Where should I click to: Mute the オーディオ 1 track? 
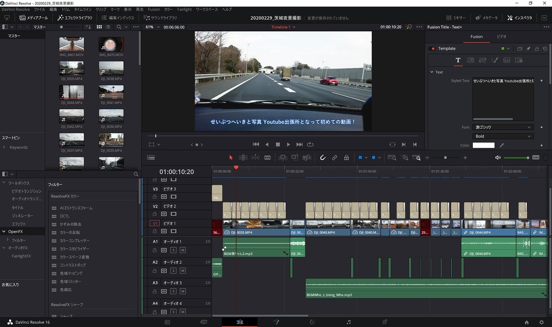(183, 250)
